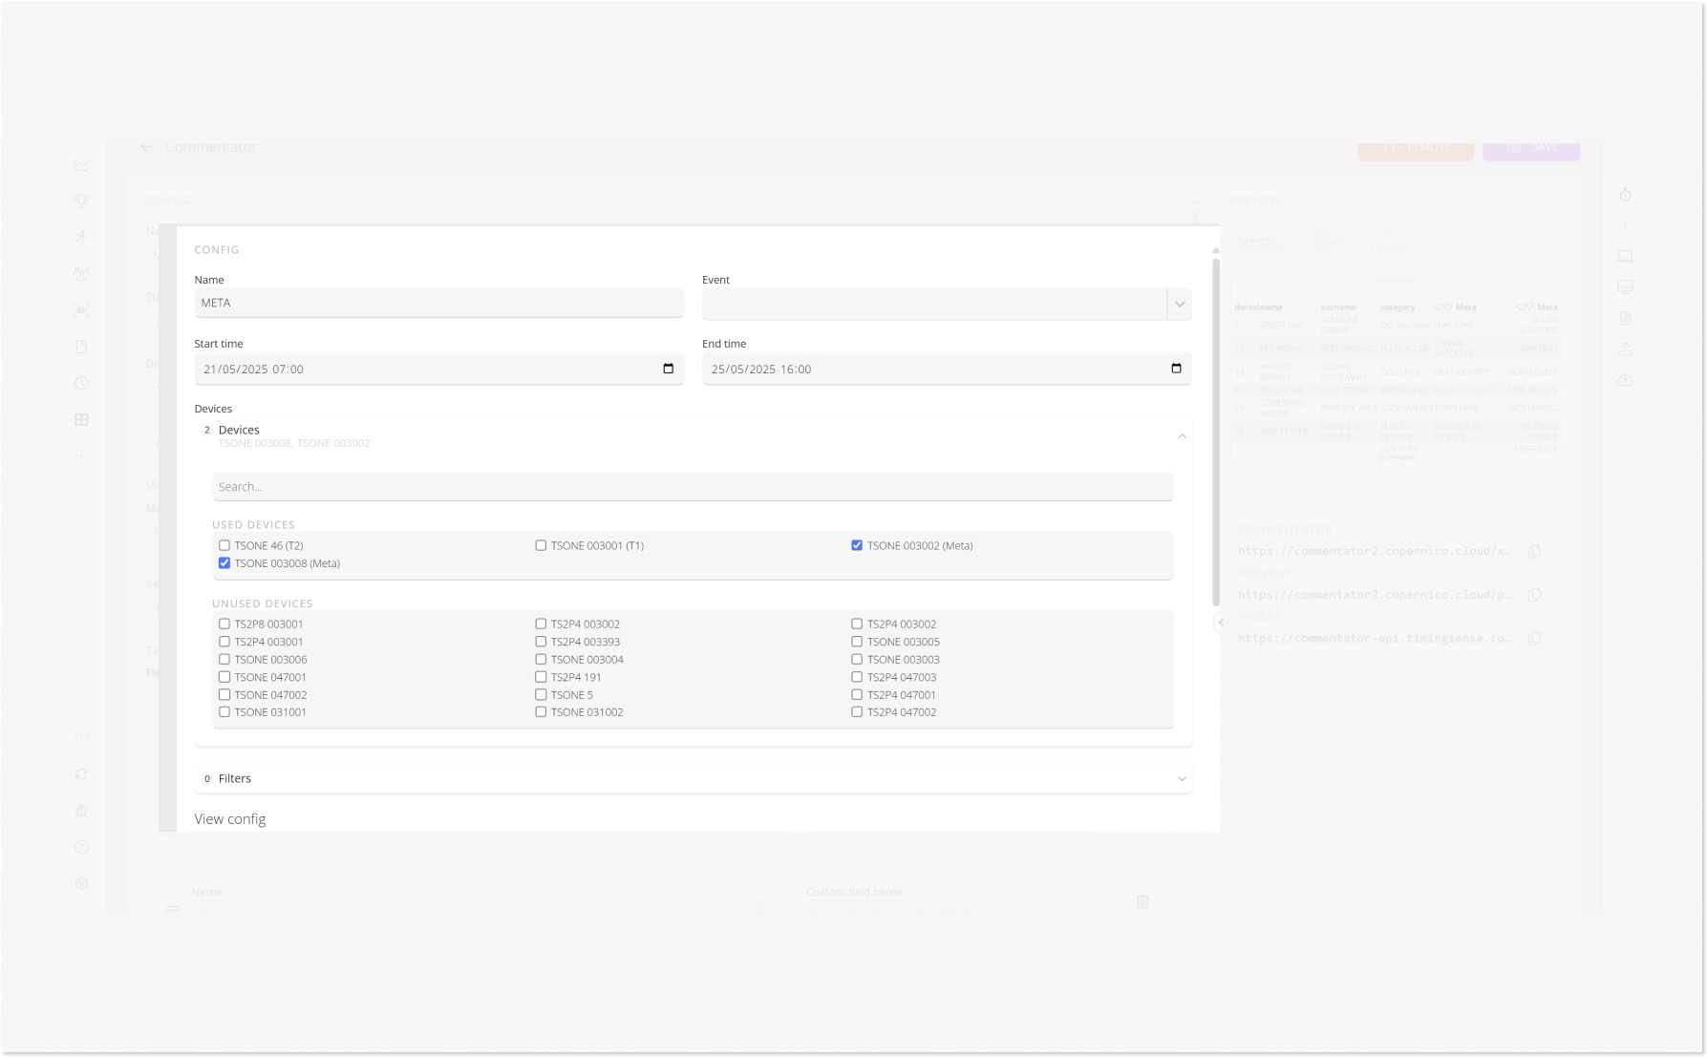The height and width of the screenshot is (1058, 1708).
Task: Click the bug report sidebar icon
Action: [x=81, y=811]
